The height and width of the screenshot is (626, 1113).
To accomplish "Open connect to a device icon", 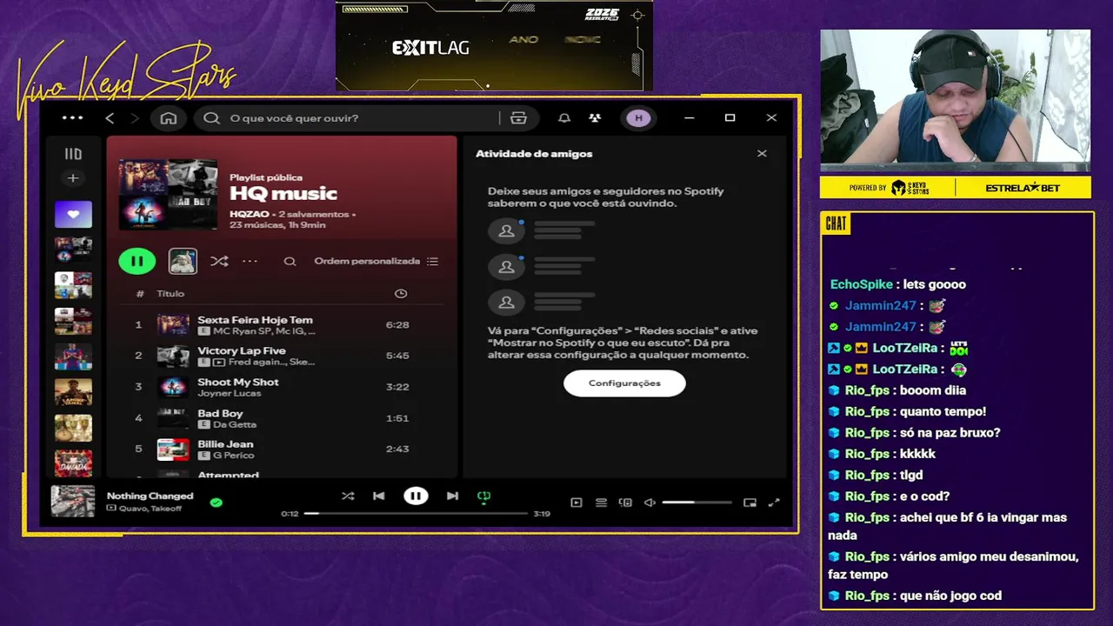I will point(625,503).
